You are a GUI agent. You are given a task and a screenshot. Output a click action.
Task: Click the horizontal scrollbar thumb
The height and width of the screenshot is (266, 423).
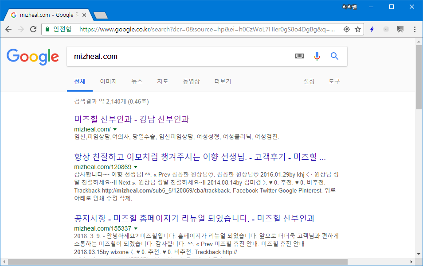click(177, 262)
